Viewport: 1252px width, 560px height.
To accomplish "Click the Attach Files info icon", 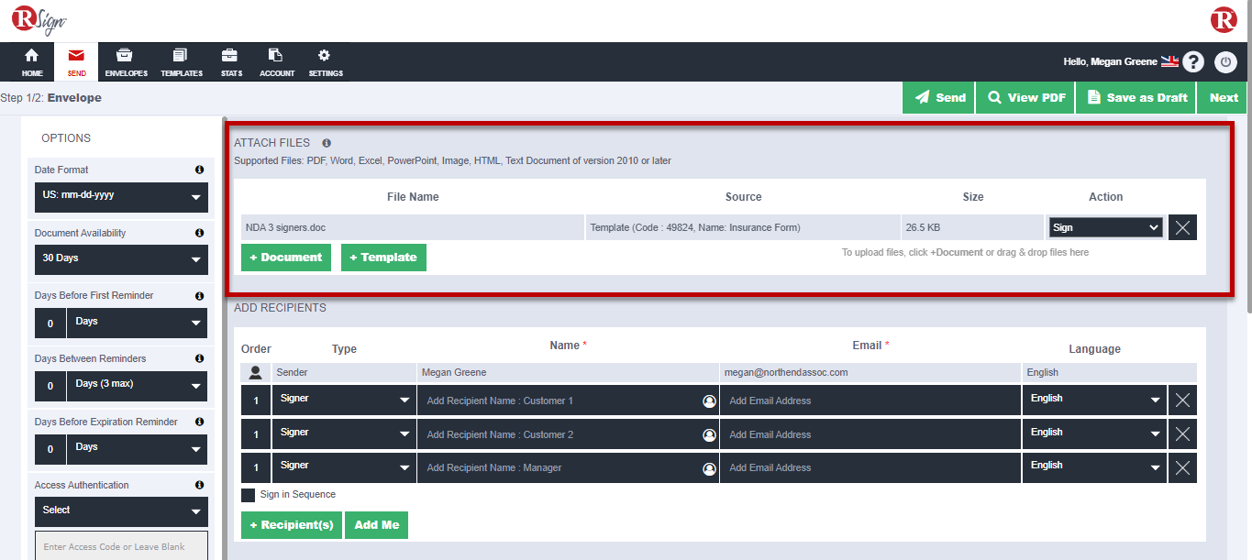I will point(327,143).
